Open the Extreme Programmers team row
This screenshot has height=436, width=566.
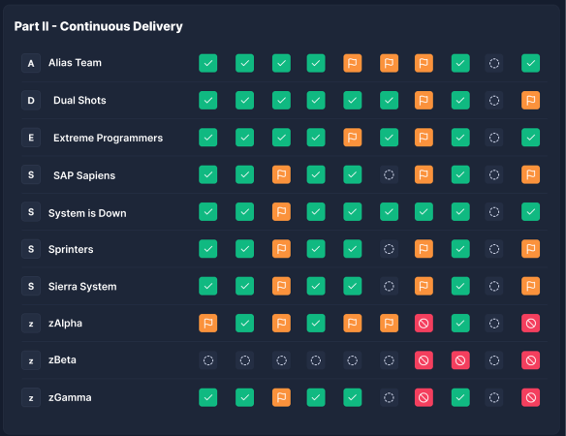point(284,138)
